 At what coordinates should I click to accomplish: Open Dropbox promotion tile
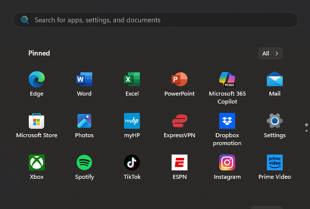tap(227, 129)
